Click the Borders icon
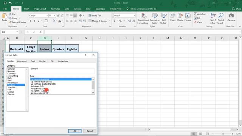 (46, 21)
